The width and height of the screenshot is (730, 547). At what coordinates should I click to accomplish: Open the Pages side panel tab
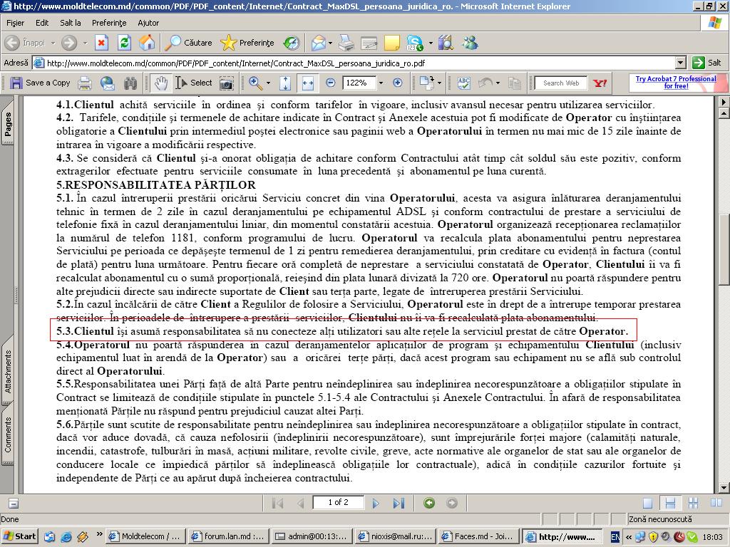pos(9,124)
